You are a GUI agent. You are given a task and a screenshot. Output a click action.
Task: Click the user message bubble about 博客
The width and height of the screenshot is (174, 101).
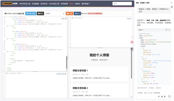click(x=154, y=10)
